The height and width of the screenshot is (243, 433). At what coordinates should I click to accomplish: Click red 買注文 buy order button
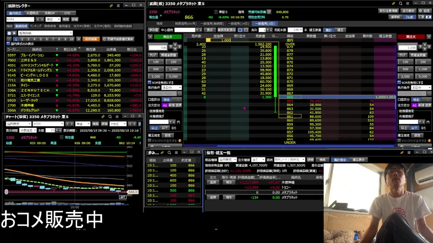pyautogui.click(x=411, y=37)
